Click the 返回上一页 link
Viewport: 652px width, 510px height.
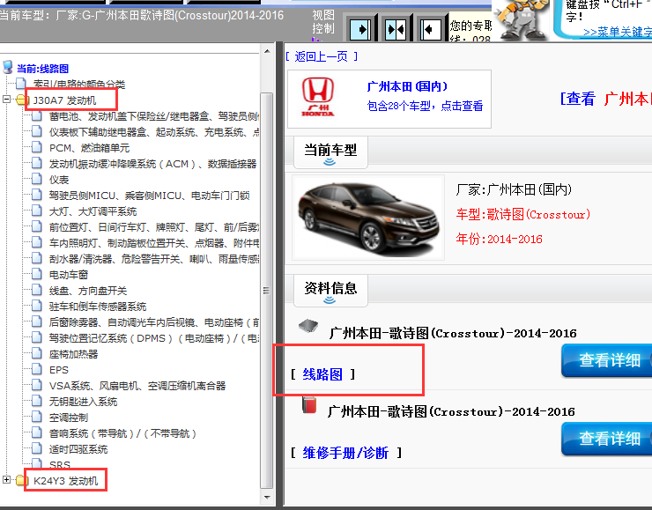tap(321, 56)
